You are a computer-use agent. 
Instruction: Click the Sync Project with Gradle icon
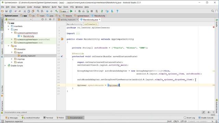(102, 11)
